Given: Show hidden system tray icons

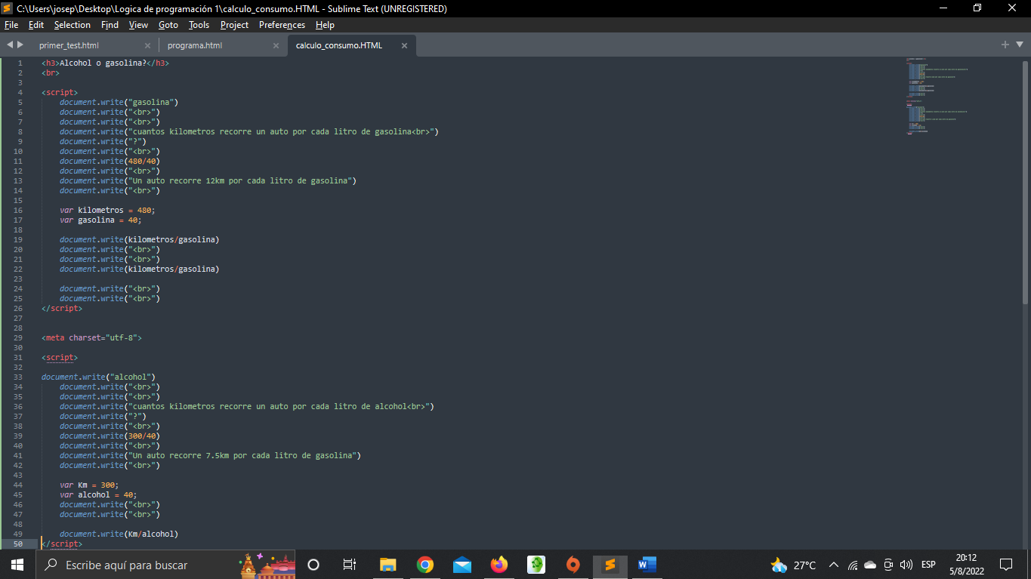Looking at the screenshot, I should click(x=834, y=565).
